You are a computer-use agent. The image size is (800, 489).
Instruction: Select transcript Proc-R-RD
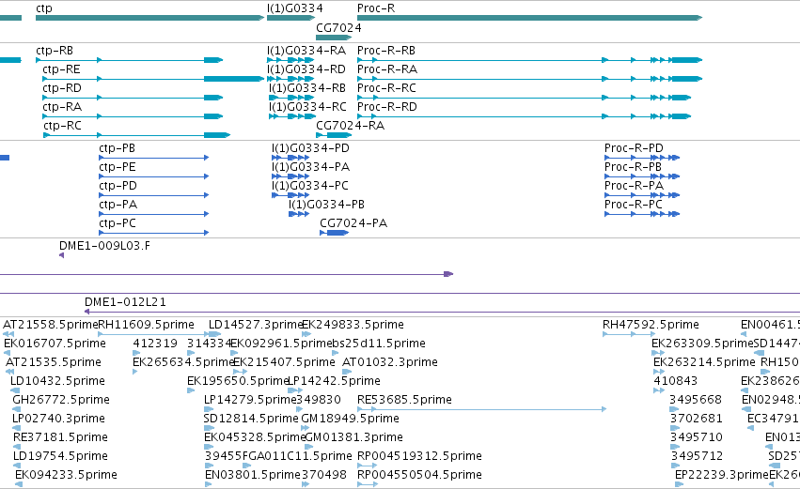(x=387, y=107)
